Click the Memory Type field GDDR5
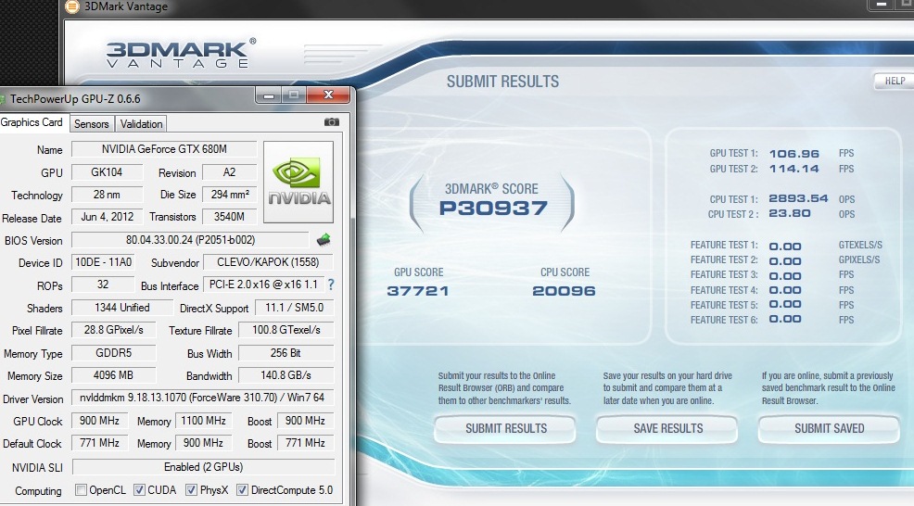 [x=113, y=353]
